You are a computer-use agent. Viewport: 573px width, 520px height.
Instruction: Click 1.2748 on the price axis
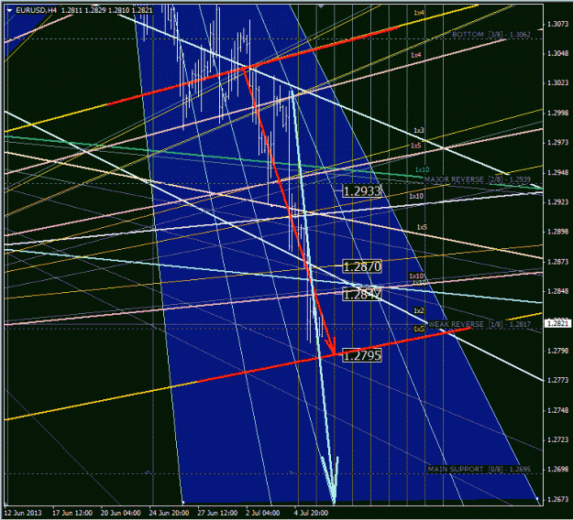557,410
